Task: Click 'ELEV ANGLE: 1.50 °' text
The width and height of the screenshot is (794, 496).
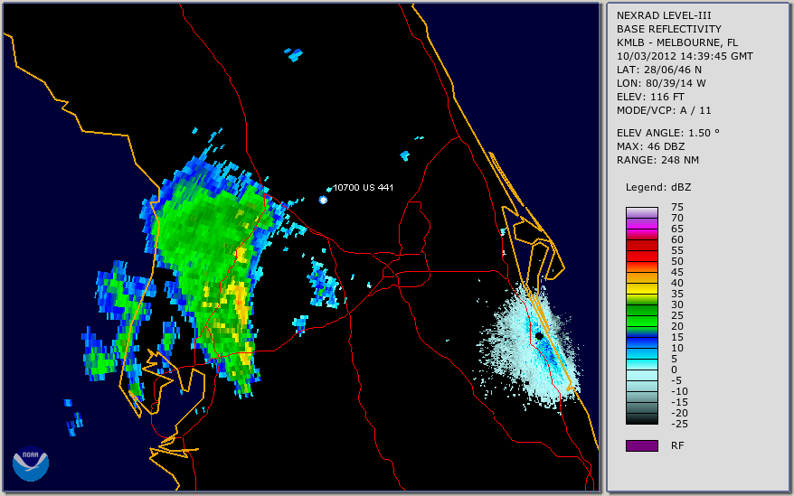Action: (x=668, y=133)
